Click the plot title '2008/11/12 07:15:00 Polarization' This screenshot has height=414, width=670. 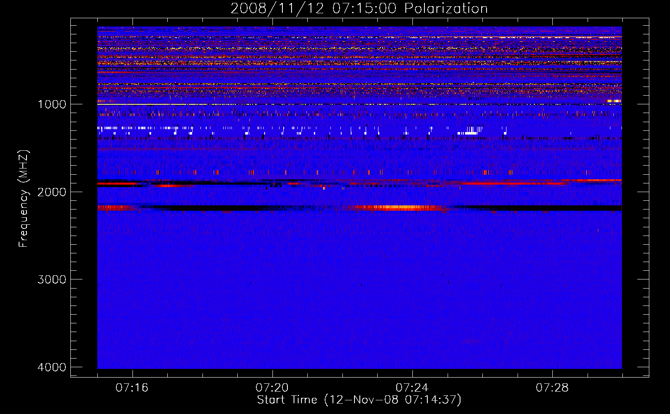[359, 8]
